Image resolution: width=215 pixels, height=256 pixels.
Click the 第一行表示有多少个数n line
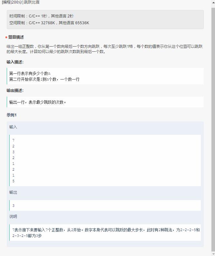click(x=30, y=73)
